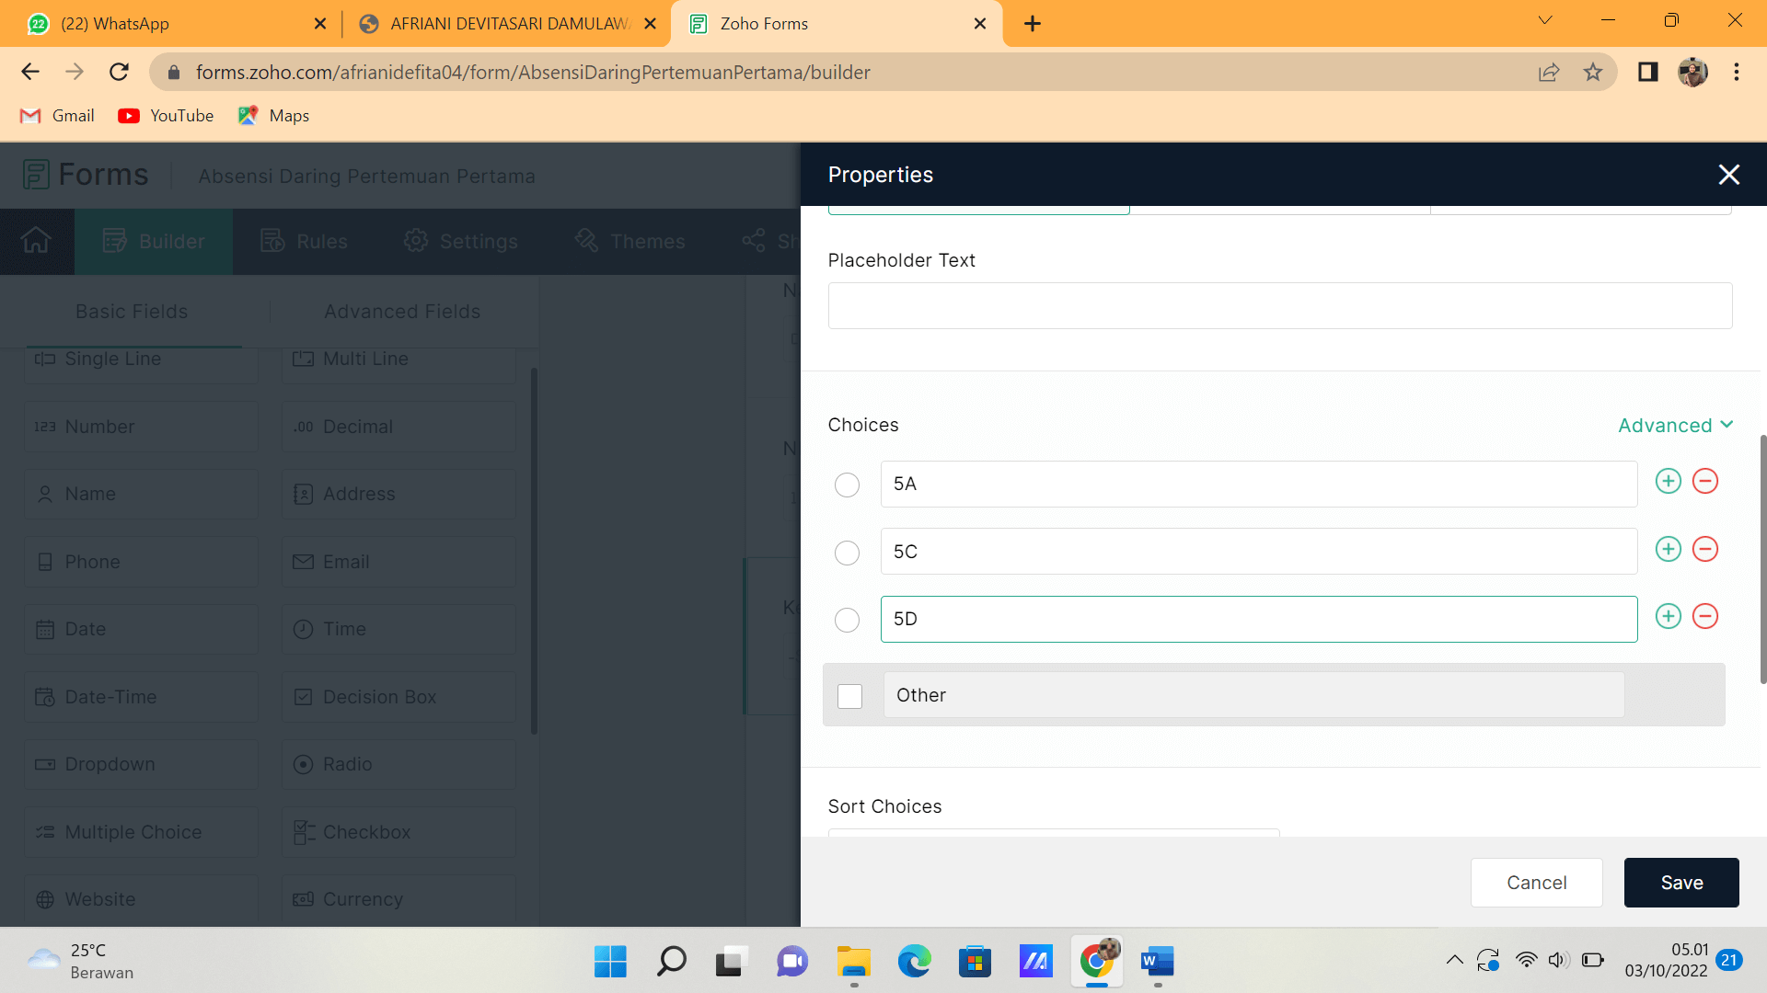Switch to the WhatsApp browser tab

click(175, 23)
